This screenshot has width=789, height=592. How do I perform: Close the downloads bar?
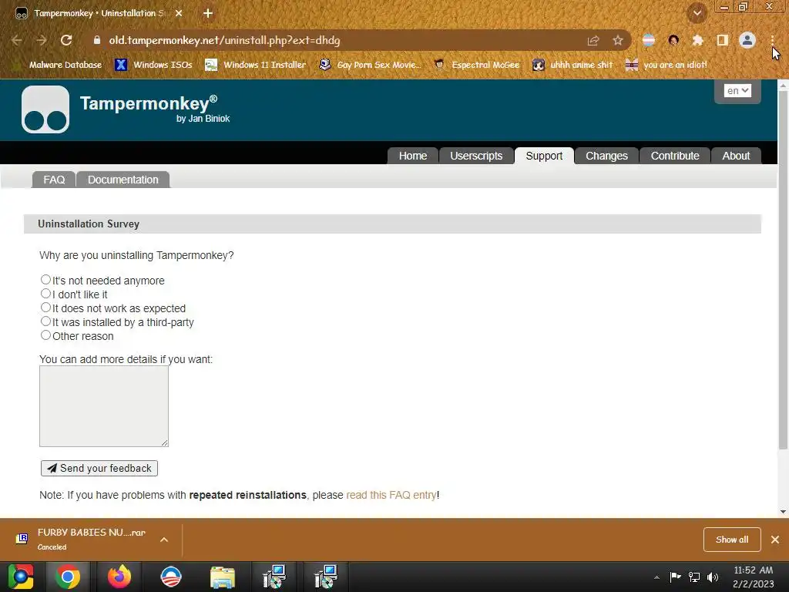(775, 540)
